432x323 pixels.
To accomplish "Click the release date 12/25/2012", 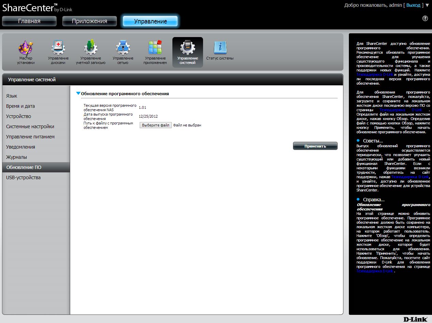I will 148,116.
